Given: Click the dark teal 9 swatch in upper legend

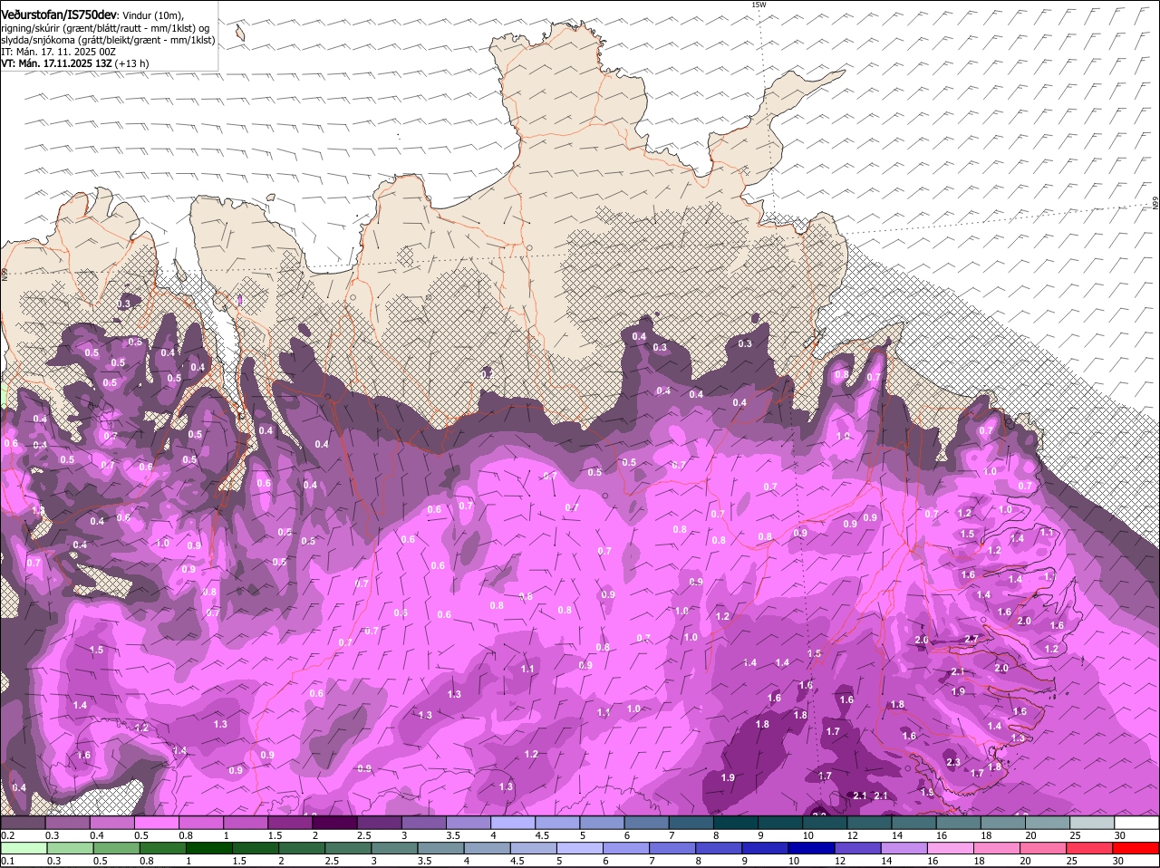Looking at the screenshot, I should coord(780,823).
